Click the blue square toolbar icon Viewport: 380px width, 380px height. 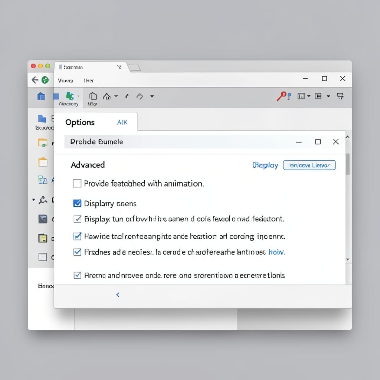coord(56,96)
